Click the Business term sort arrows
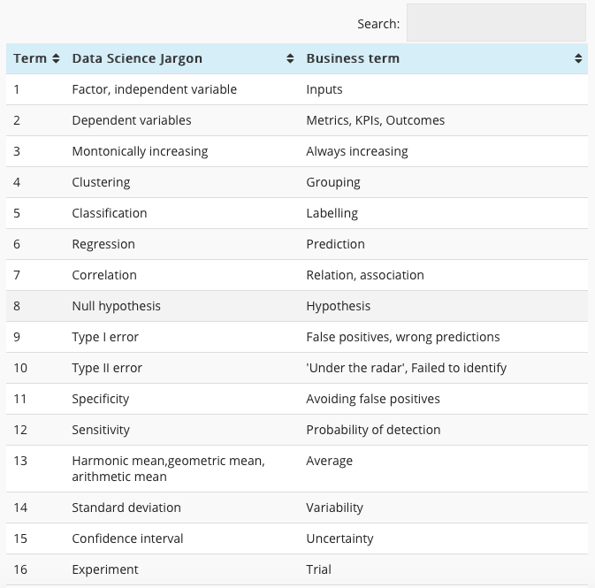Viewport: 595px width, 588px height. (578, 58)
